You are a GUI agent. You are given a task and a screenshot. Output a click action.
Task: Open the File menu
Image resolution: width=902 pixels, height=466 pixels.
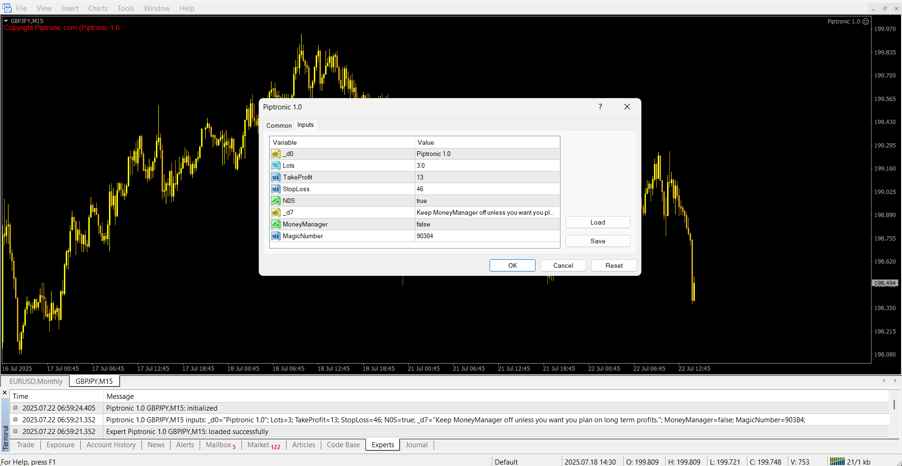(21, 8)
